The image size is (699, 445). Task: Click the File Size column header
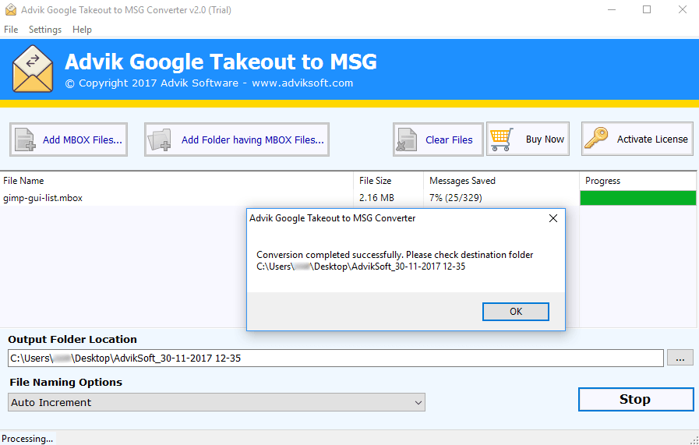[x=388, y=181]
